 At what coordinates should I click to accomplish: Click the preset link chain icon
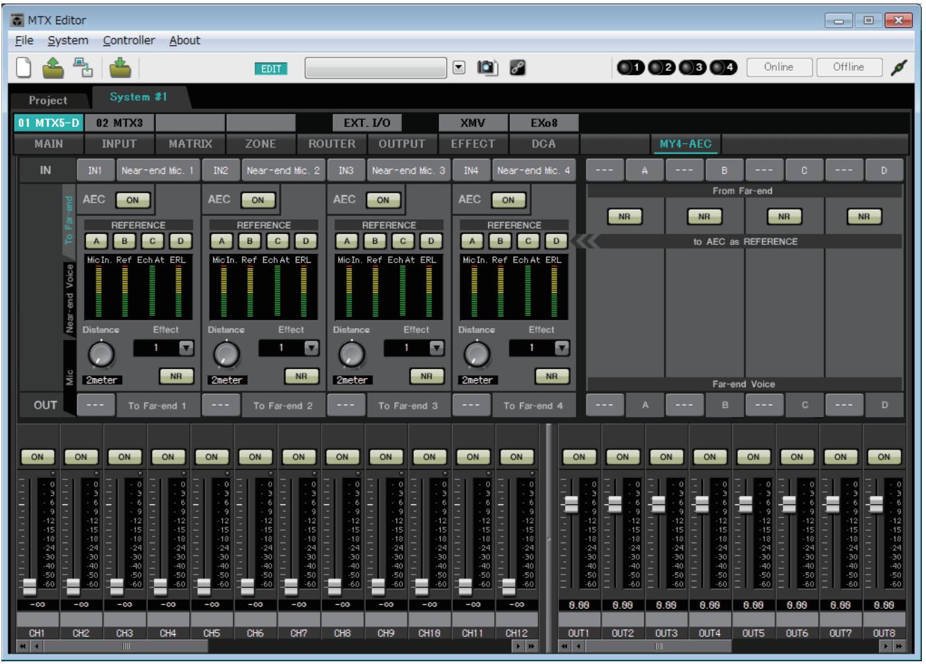(517, 67)
